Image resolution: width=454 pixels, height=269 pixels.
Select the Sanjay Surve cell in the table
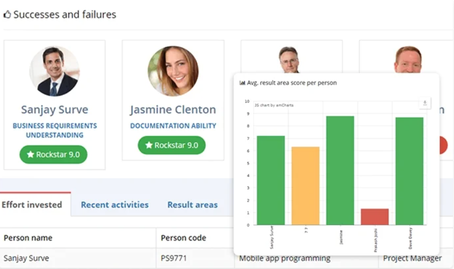tap(26, 258)
